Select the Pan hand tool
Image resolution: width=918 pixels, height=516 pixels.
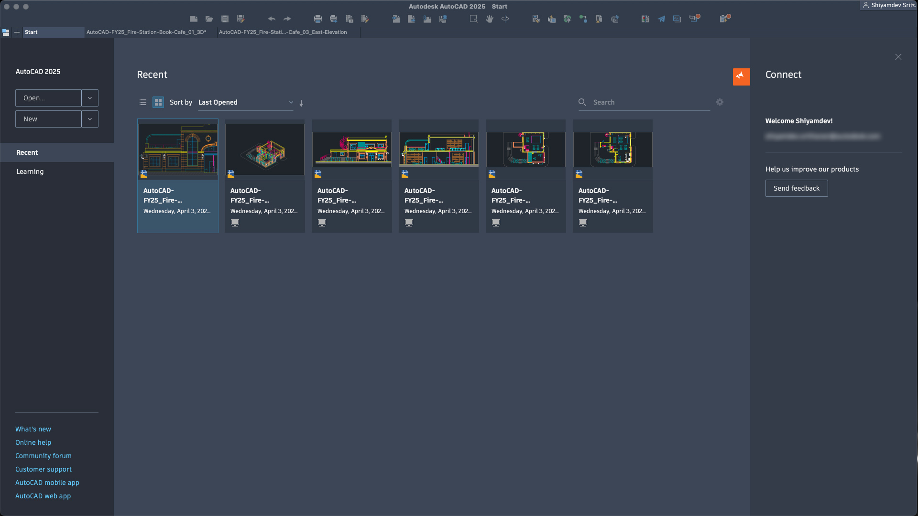pyautogui.click(x=490, y=19)
